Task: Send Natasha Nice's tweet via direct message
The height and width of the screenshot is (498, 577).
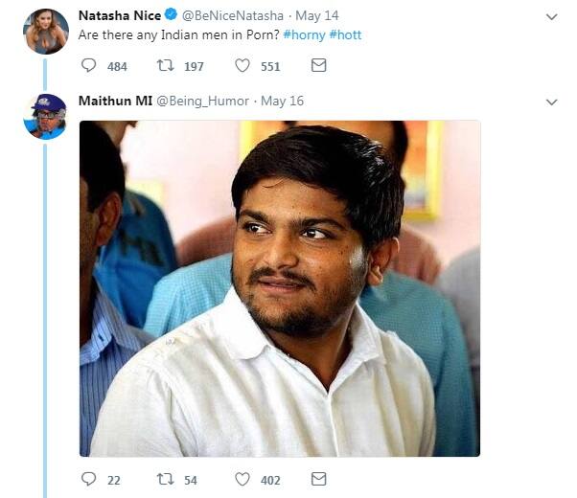Action: (x=319, y=66)
